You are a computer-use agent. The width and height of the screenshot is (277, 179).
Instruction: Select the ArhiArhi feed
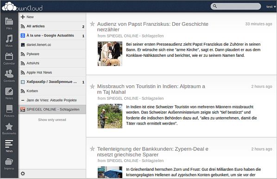(52, 63)
